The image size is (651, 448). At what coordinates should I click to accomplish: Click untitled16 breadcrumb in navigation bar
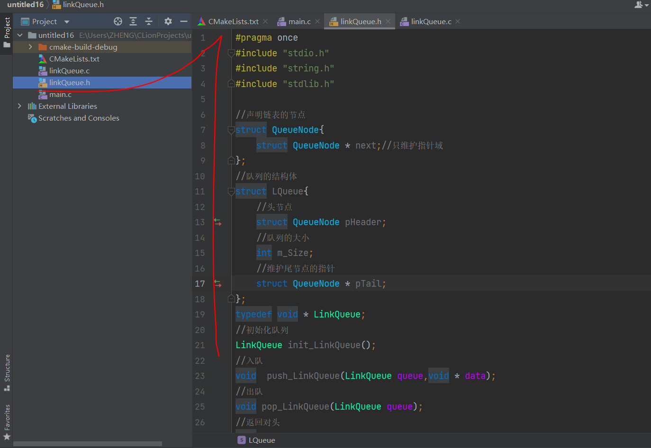pyautogui.click(x=25, y=5)
